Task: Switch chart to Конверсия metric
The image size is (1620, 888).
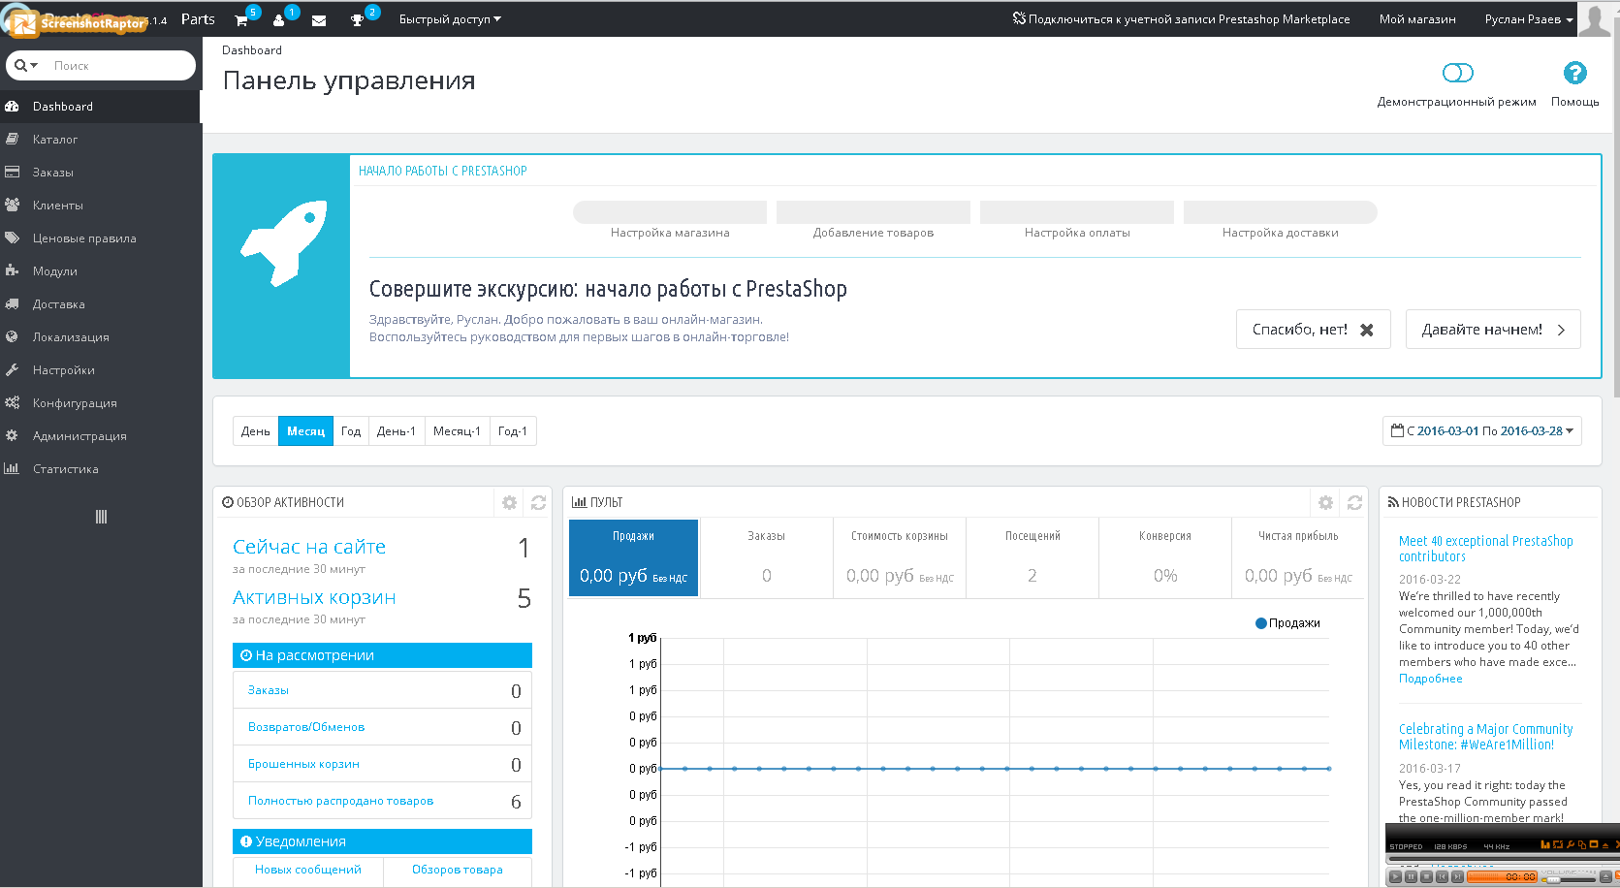Action: (x=1165, y=557)
